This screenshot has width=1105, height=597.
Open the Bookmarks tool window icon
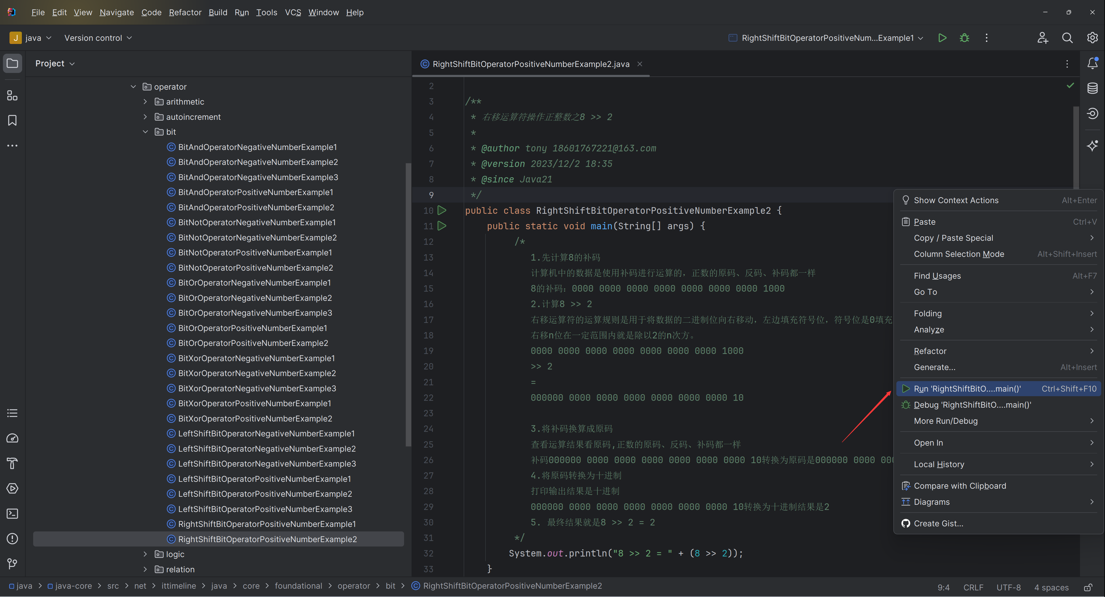tap(12, 120)
